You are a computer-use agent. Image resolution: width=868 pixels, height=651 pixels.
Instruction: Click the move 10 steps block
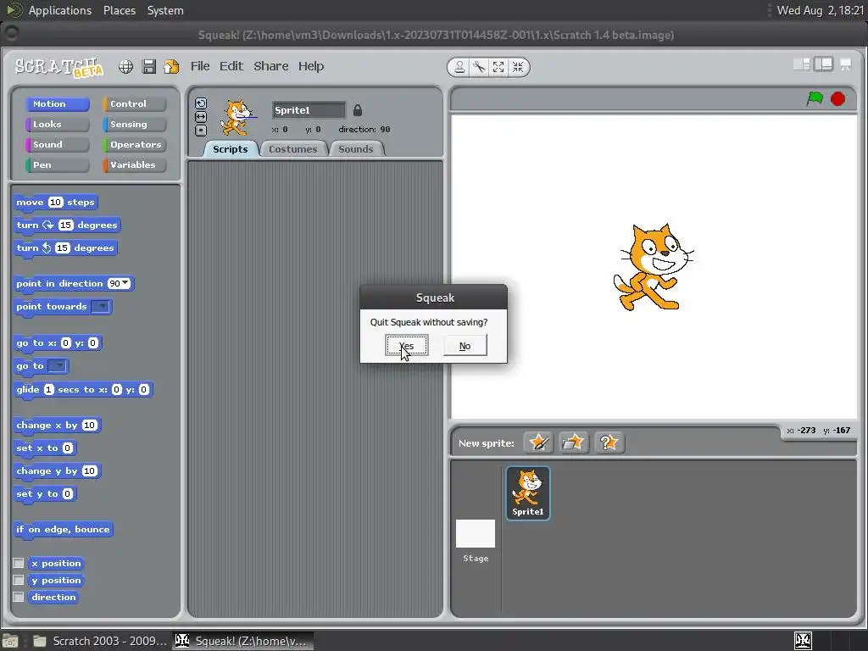click(55, 203)
